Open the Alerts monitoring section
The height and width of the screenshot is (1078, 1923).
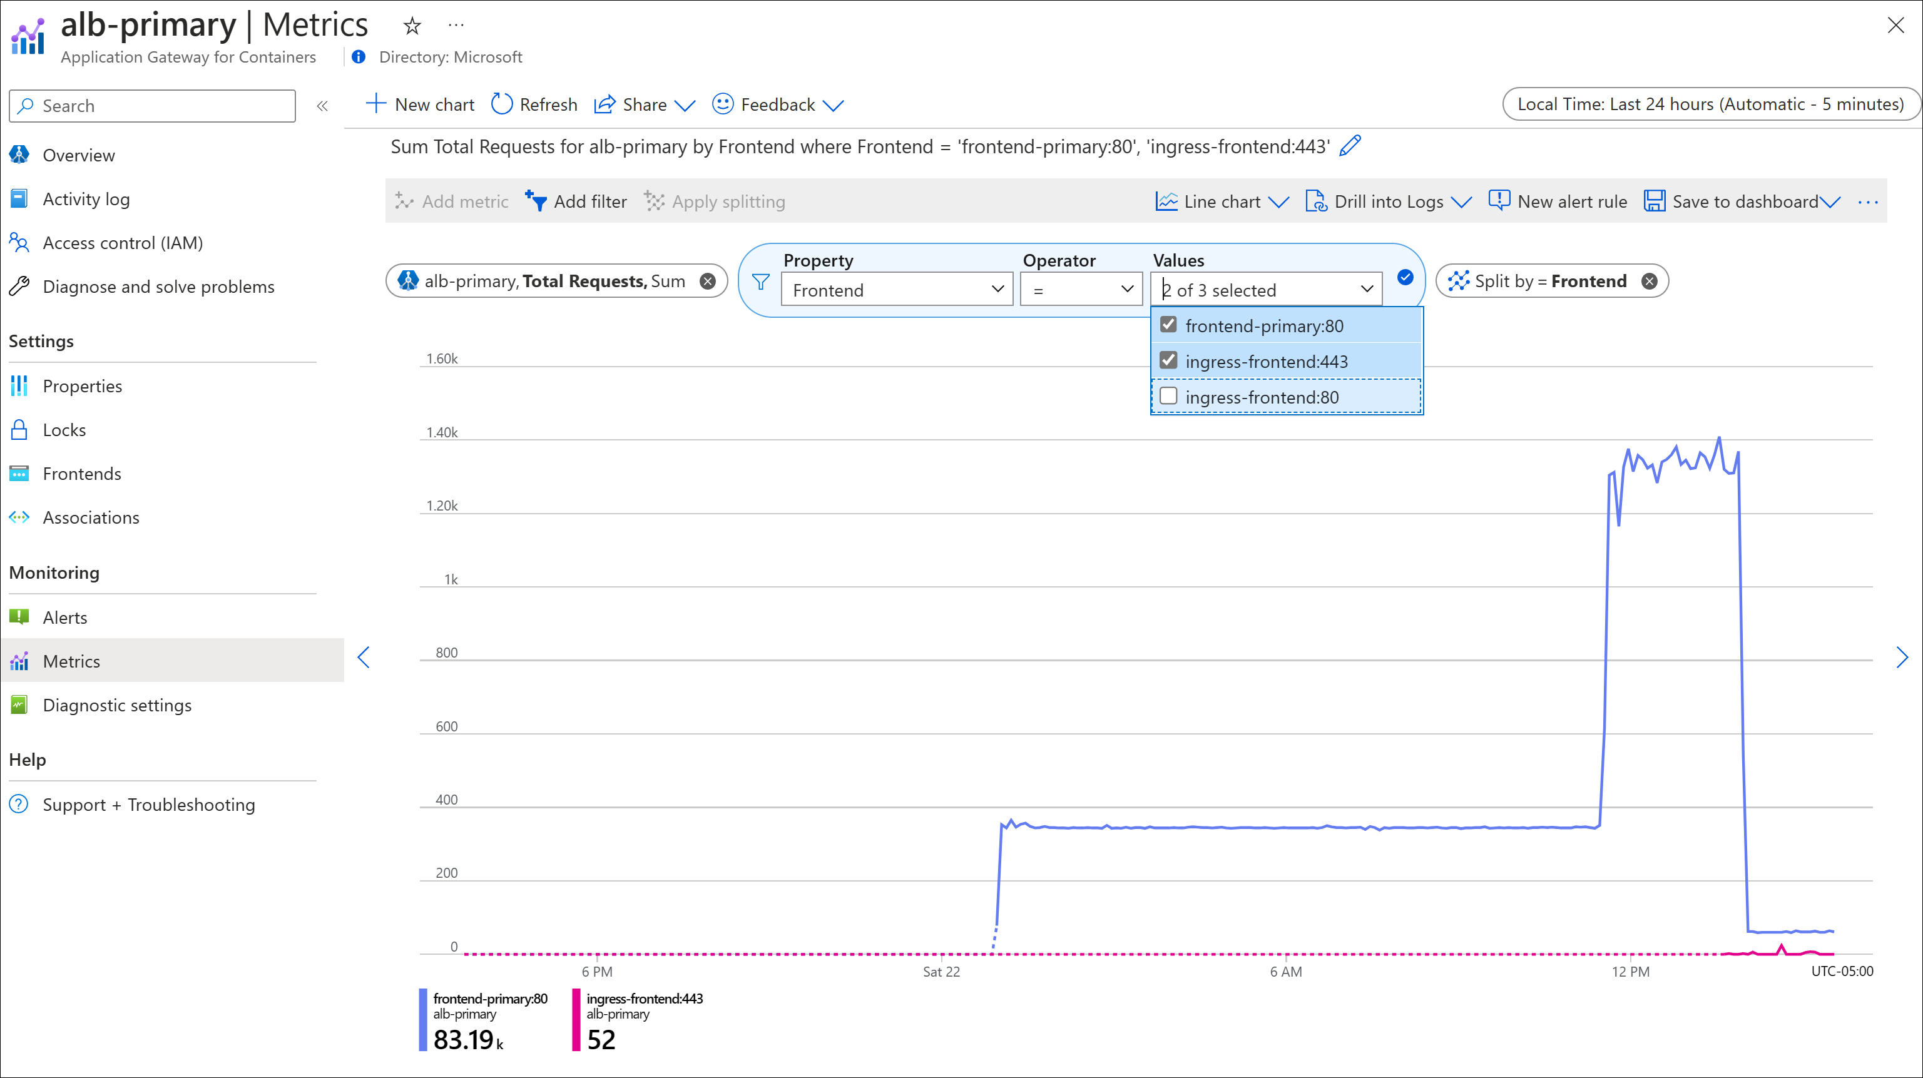point(64,617)
